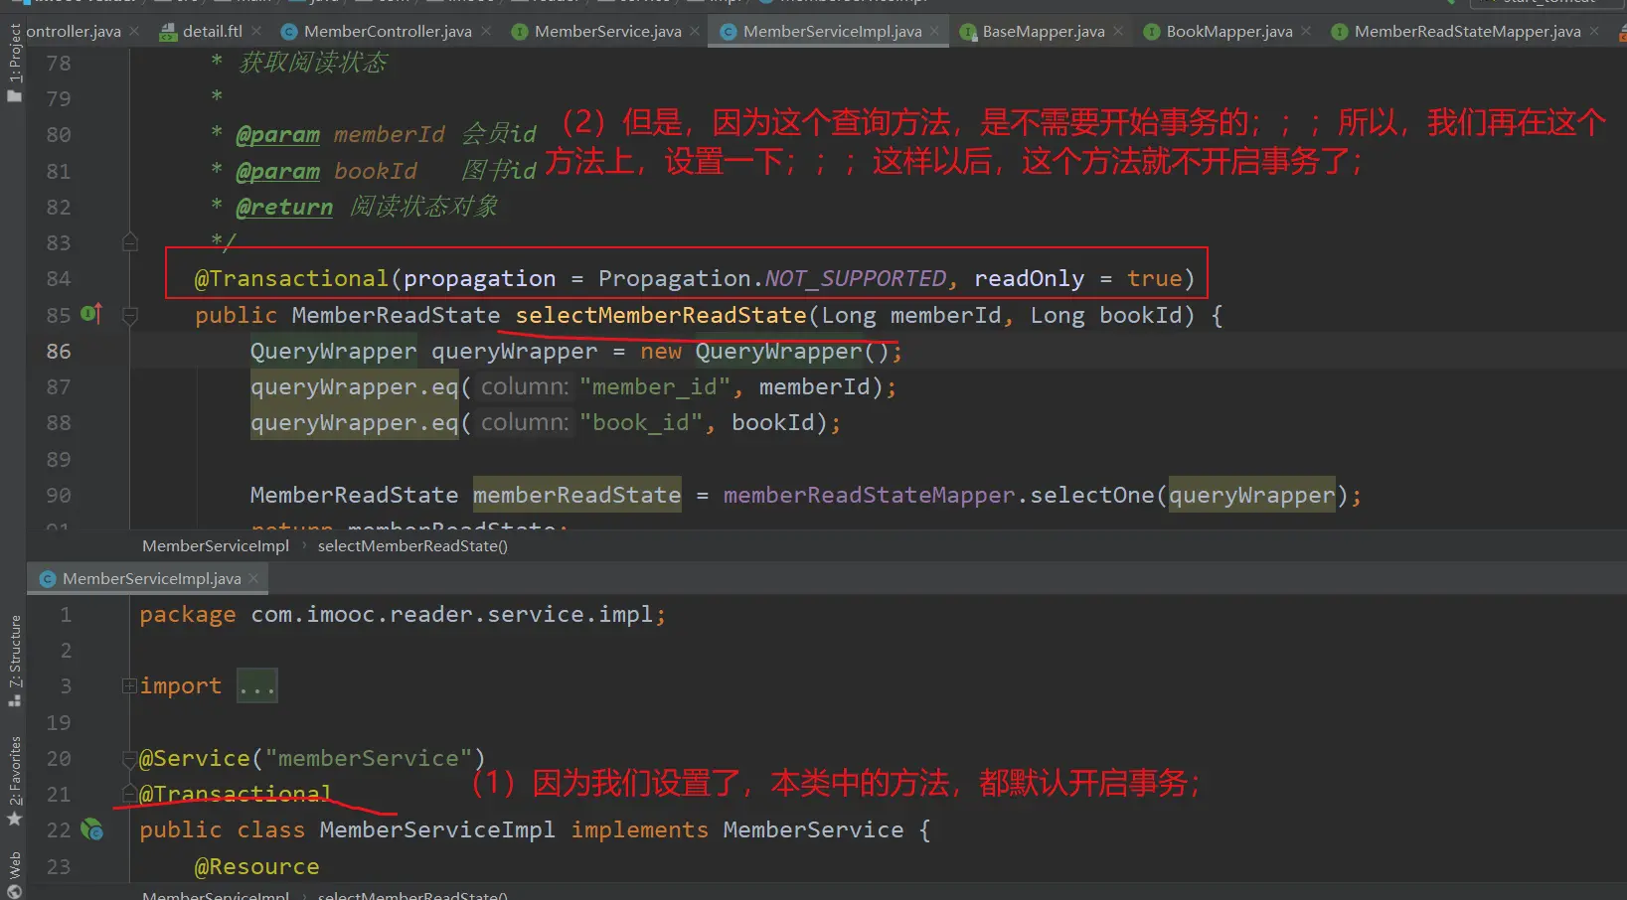Switch to the MemberReadStateMapper.java tab
Image resolution: width=1627 pixels, height=900 pixels.
pos(1467,32)
